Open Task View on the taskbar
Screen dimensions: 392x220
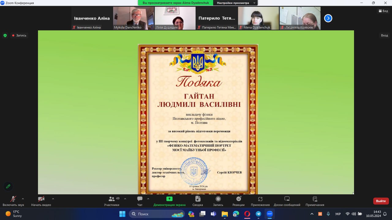pyautogui.click(x=202, y=214)
